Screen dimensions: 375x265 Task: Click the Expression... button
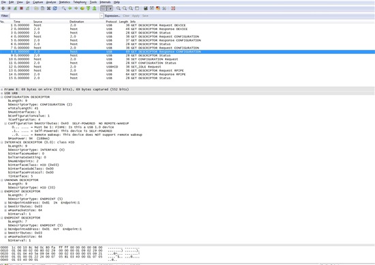[x=112, y=16]
